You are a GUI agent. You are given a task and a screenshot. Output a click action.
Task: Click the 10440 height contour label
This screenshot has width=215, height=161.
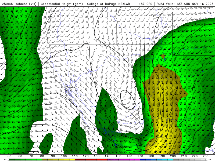click(x=70, y=50)
